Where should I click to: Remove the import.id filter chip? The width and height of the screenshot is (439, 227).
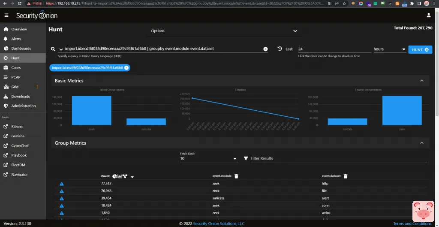[x=126, y=68]
